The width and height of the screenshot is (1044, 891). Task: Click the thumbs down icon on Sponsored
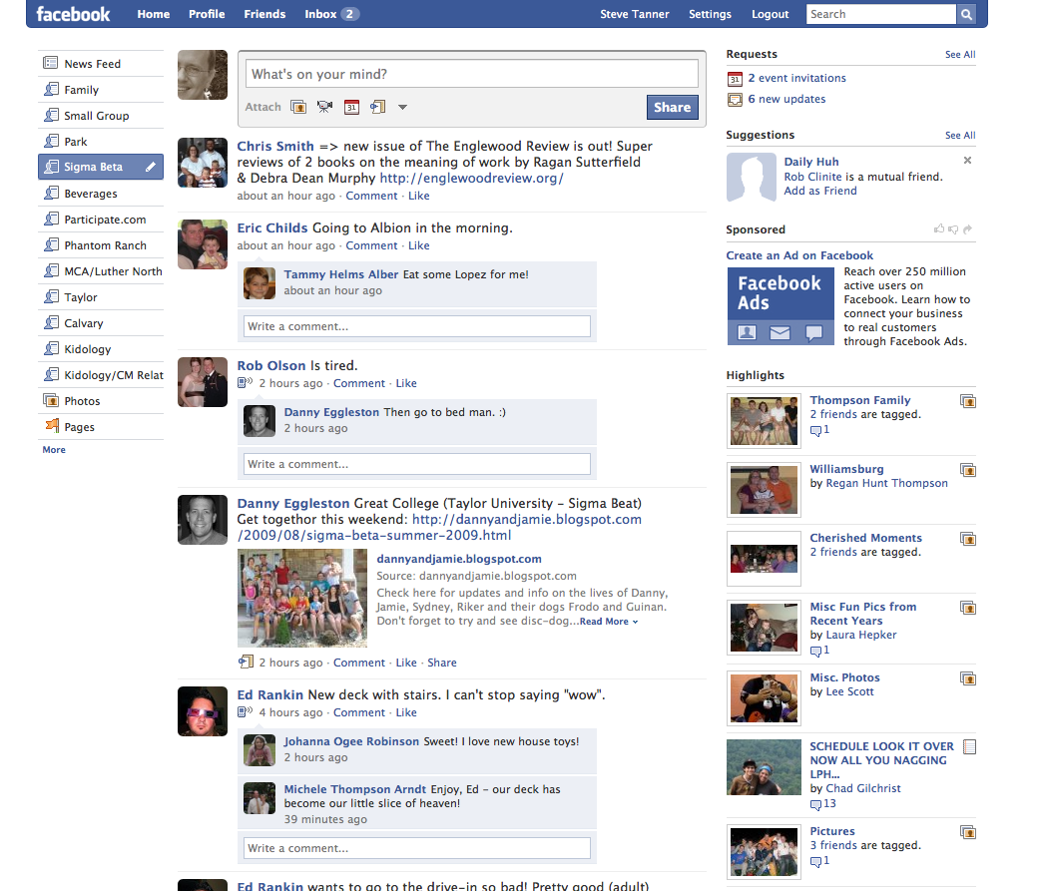coord(953,229)
